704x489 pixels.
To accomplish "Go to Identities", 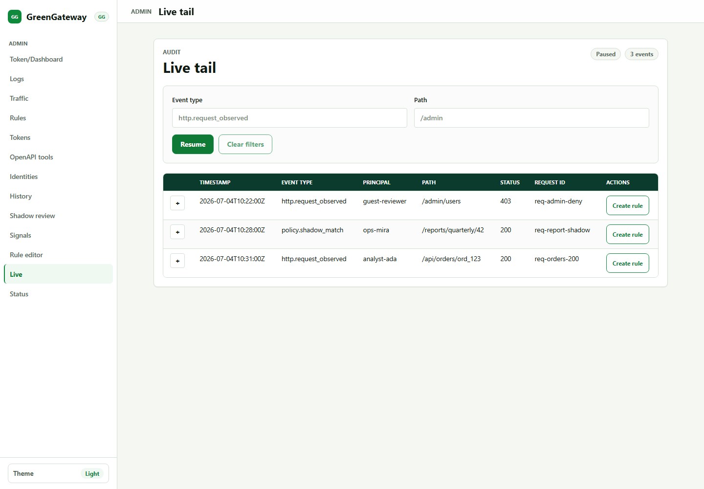I will [58, 177].
